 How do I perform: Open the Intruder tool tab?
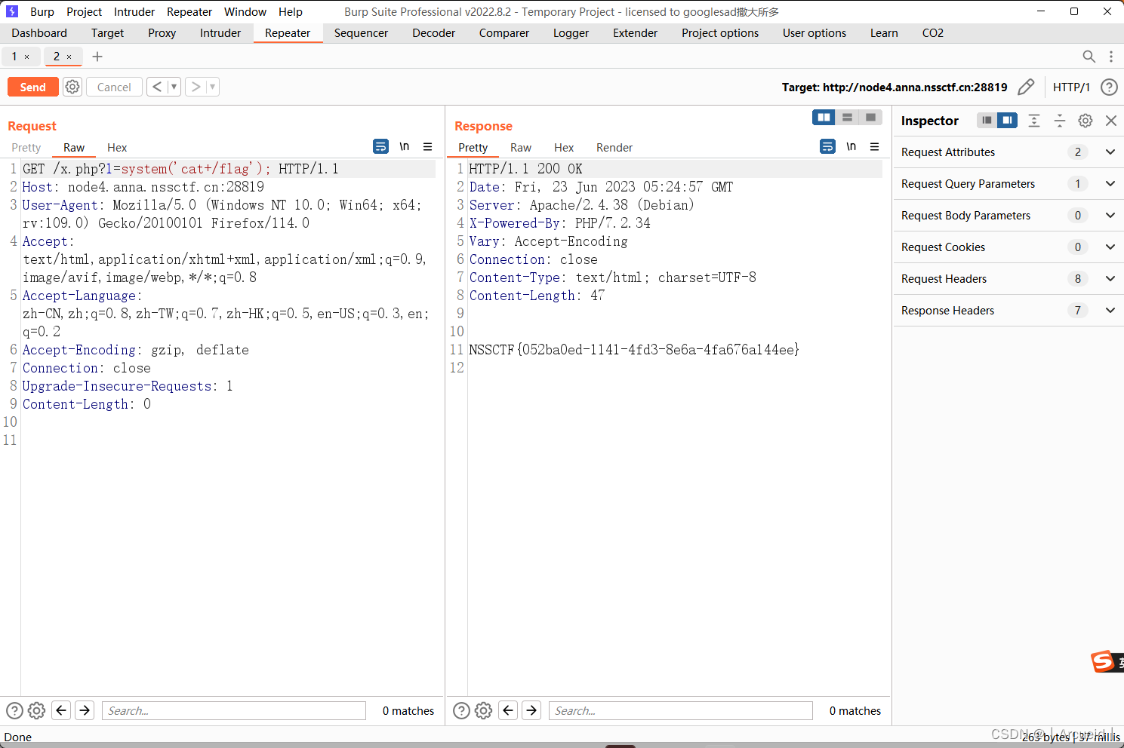click(220, 33)
